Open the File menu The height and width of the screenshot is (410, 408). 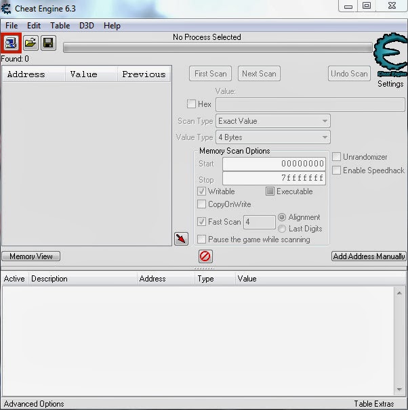pyautogui.click(x=12, y=26)
